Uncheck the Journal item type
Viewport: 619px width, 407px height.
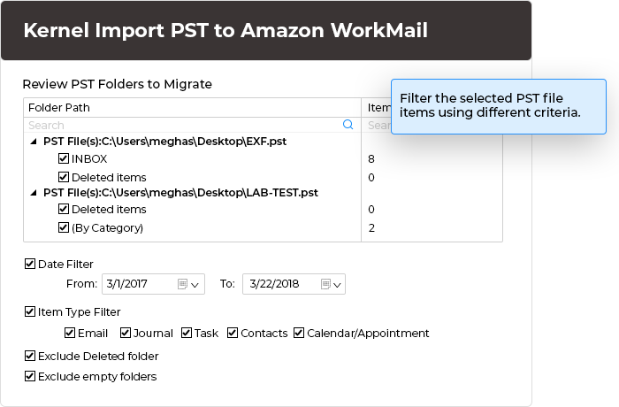[125, 334]
